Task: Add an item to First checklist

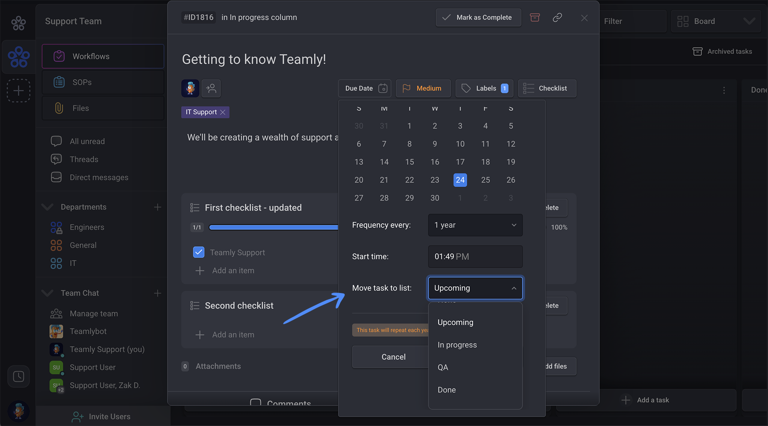Action: click(x=225, y=271)
